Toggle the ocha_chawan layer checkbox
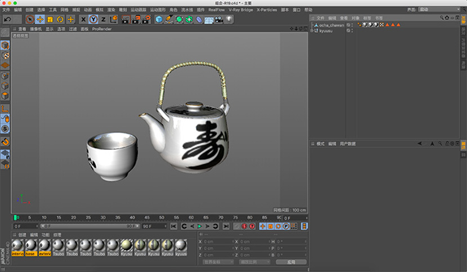This screenshot has height=272, width=467. point(348,25)
